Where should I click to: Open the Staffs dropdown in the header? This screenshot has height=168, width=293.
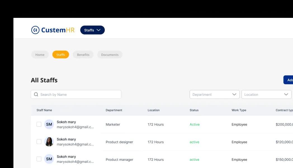pyautogui.click(x=92, y=30)
